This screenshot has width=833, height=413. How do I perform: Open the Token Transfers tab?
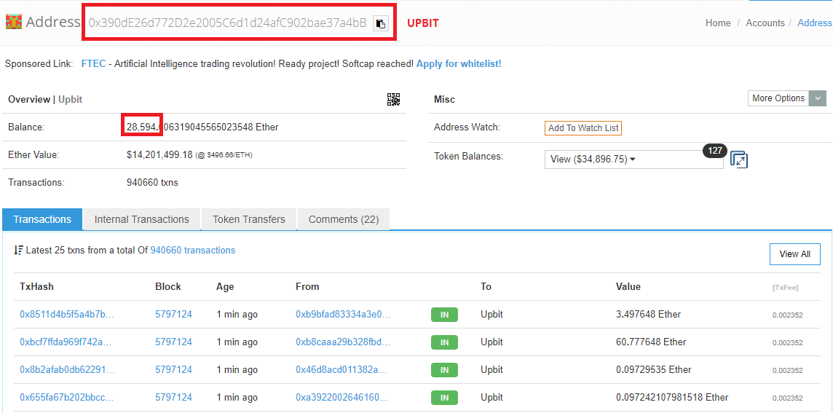(x=248, y=219)
